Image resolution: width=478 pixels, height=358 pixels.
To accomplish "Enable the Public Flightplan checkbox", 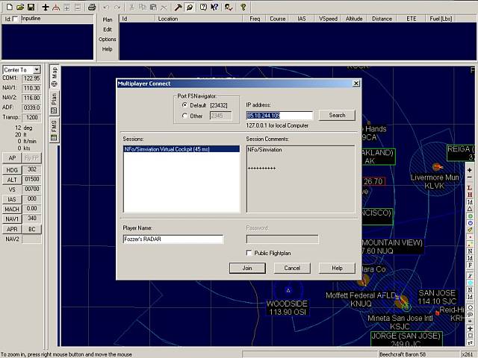I will (x=249, y=253).
